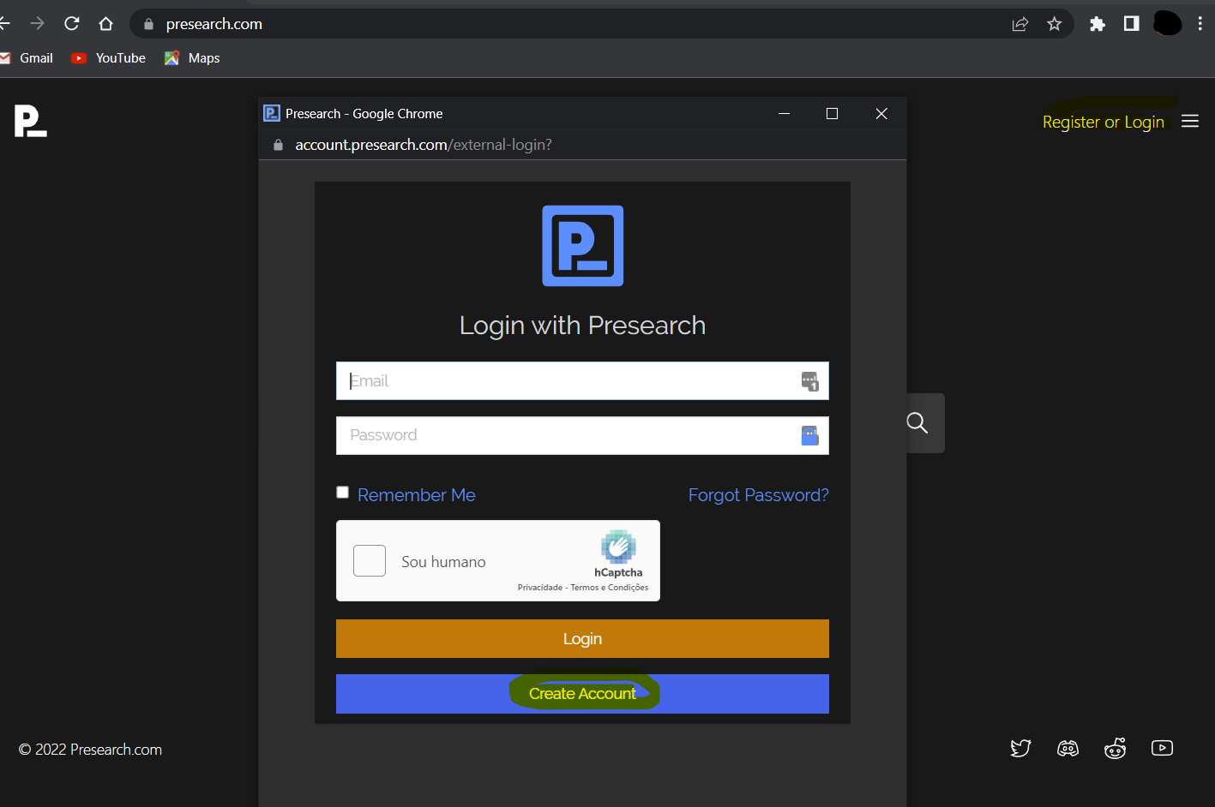Minimize the Presearch popup window
This screenshot has height=807, width=1215.
click(784, 113)
